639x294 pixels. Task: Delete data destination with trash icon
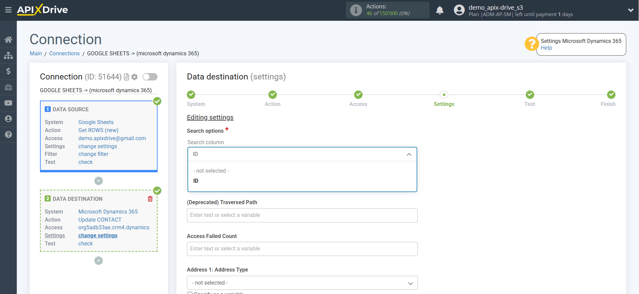(x=150, y=199)
